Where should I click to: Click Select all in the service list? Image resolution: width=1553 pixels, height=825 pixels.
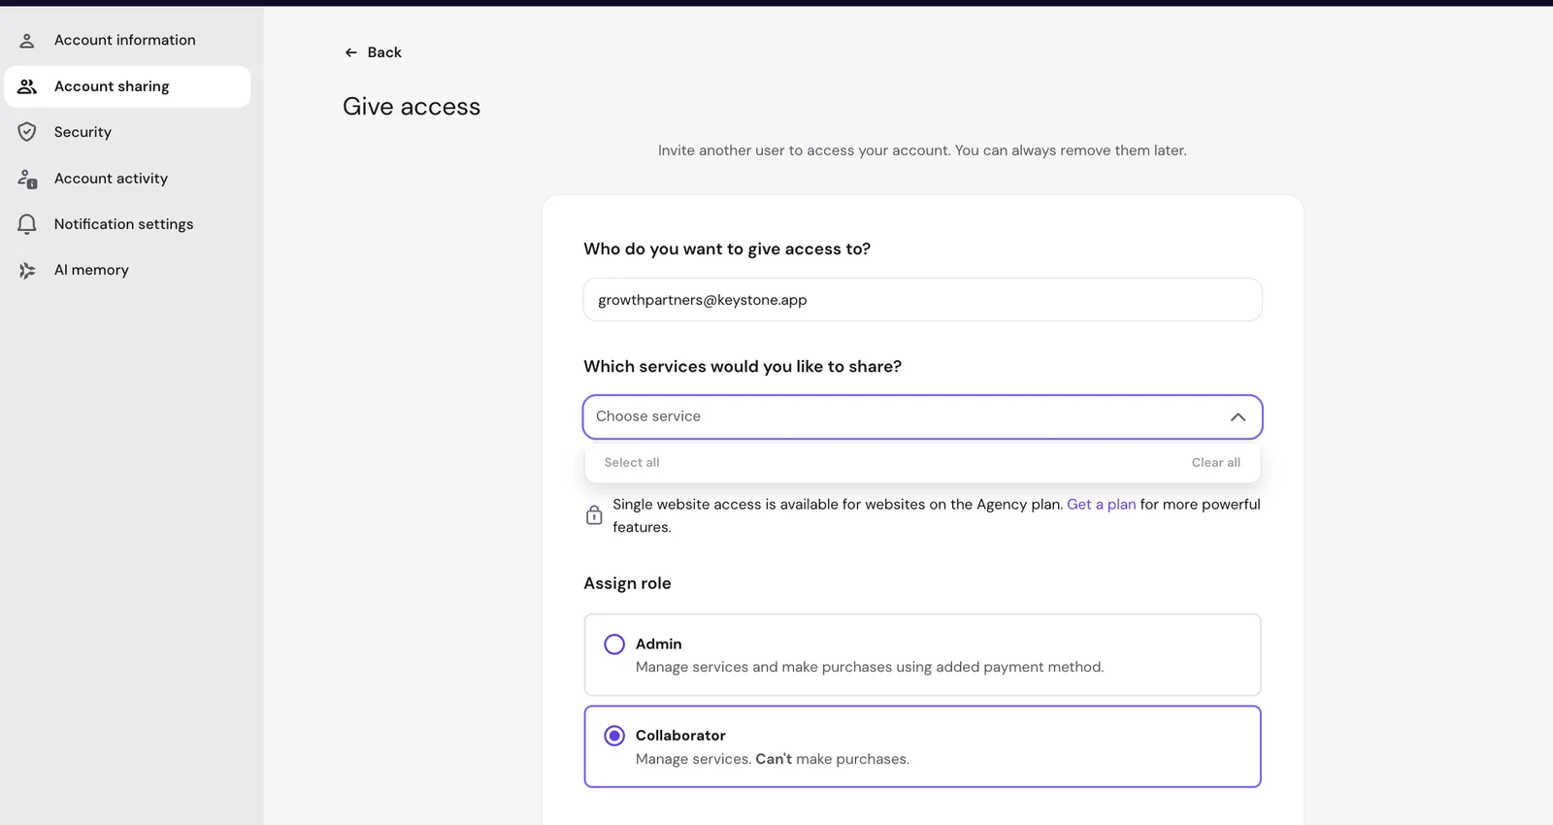(632, 463)
